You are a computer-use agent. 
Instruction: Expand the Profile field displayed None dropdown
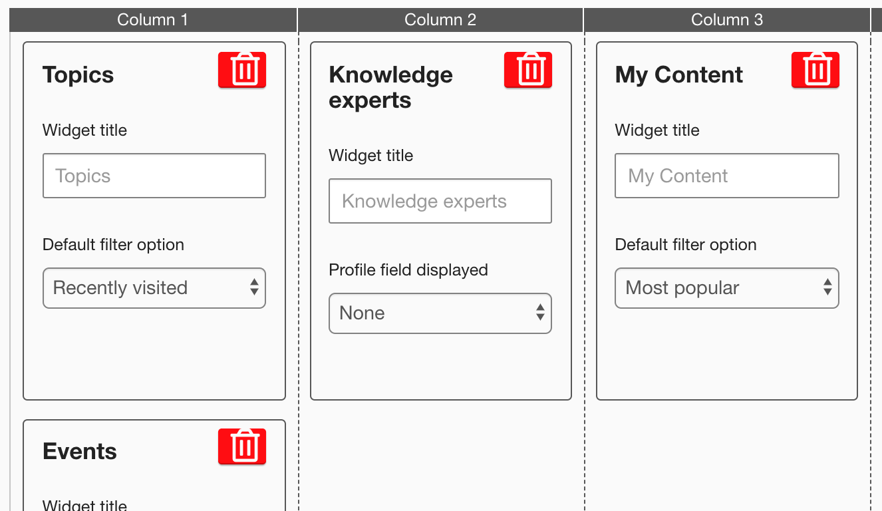[440, 313]
